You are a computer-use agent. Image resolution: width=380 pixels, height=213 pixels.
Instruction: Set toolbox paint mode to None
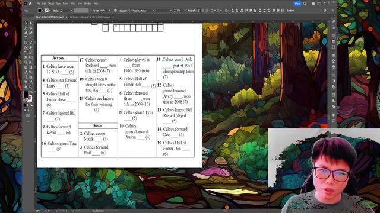[31, 105]
